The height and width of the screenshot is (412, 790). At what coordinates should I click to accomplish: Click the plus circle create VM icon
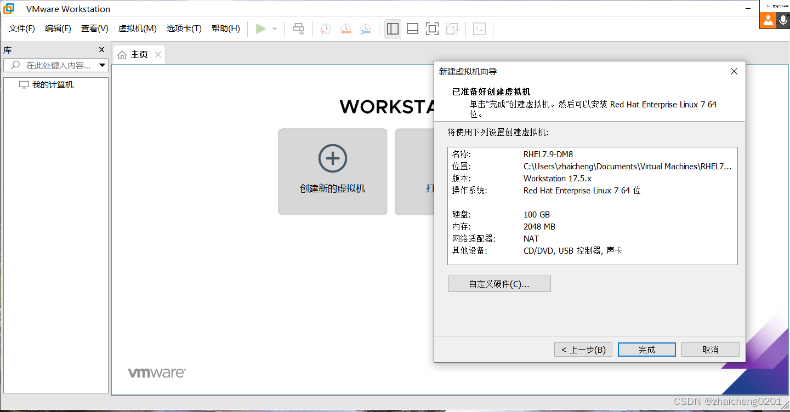pos(333,158)
